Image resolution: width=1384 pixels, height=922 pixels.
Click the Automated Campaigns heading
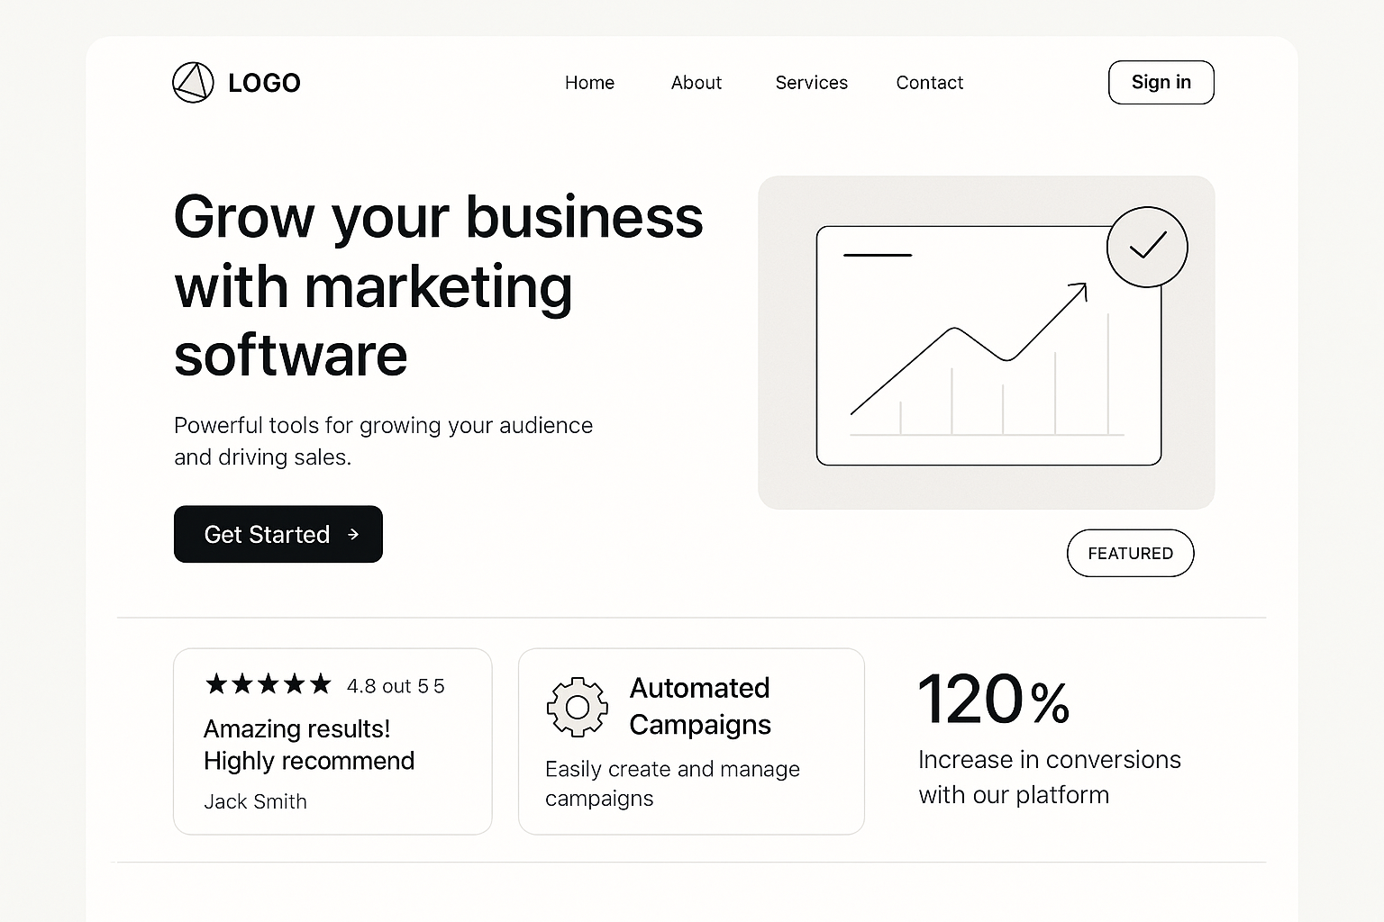[x=700, y=706]
